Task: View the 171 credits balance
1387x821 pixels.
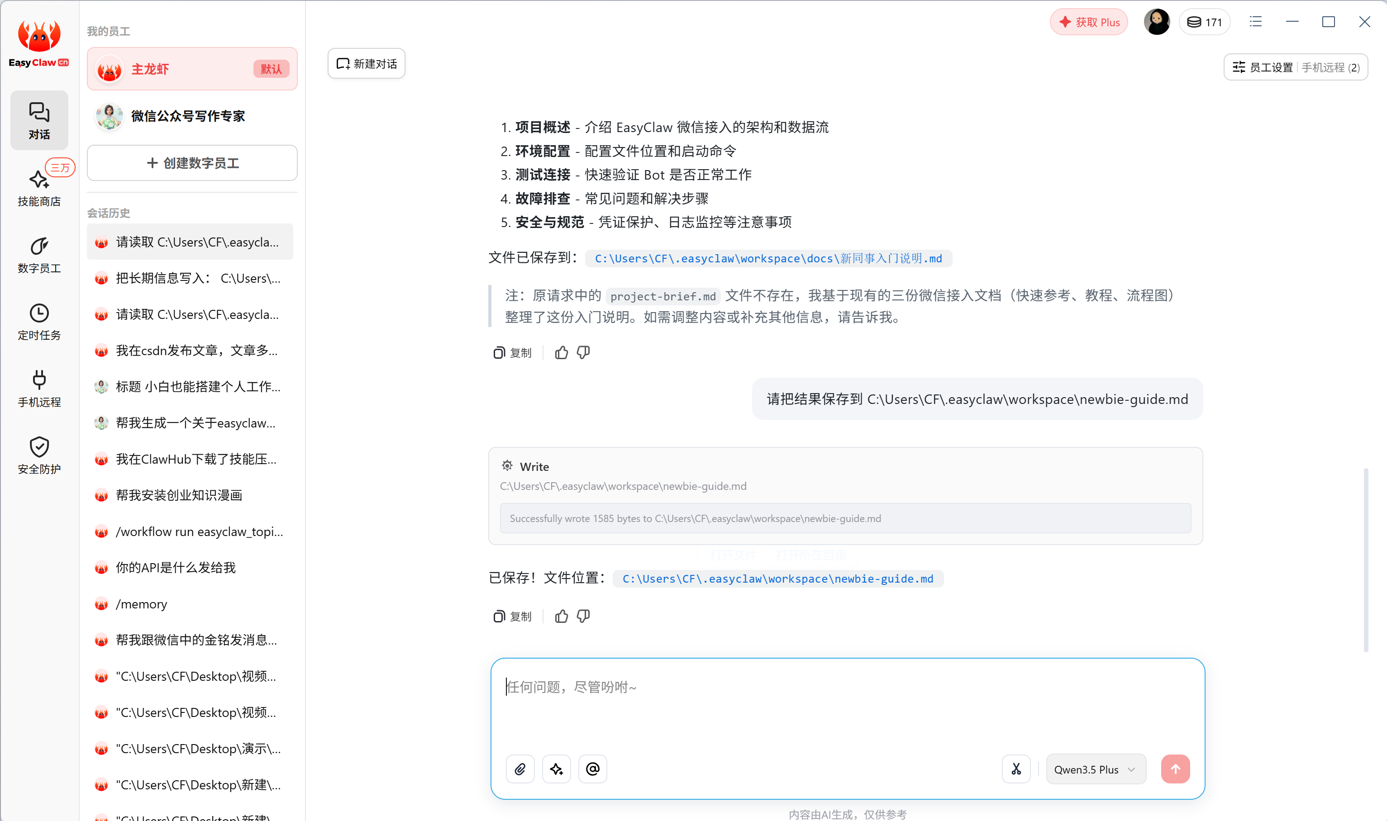Action: coord(1204,22)
